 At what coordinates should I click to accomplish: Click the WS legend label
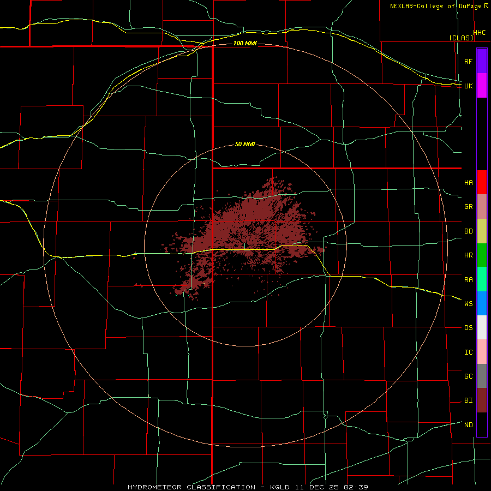pos(468,304)
